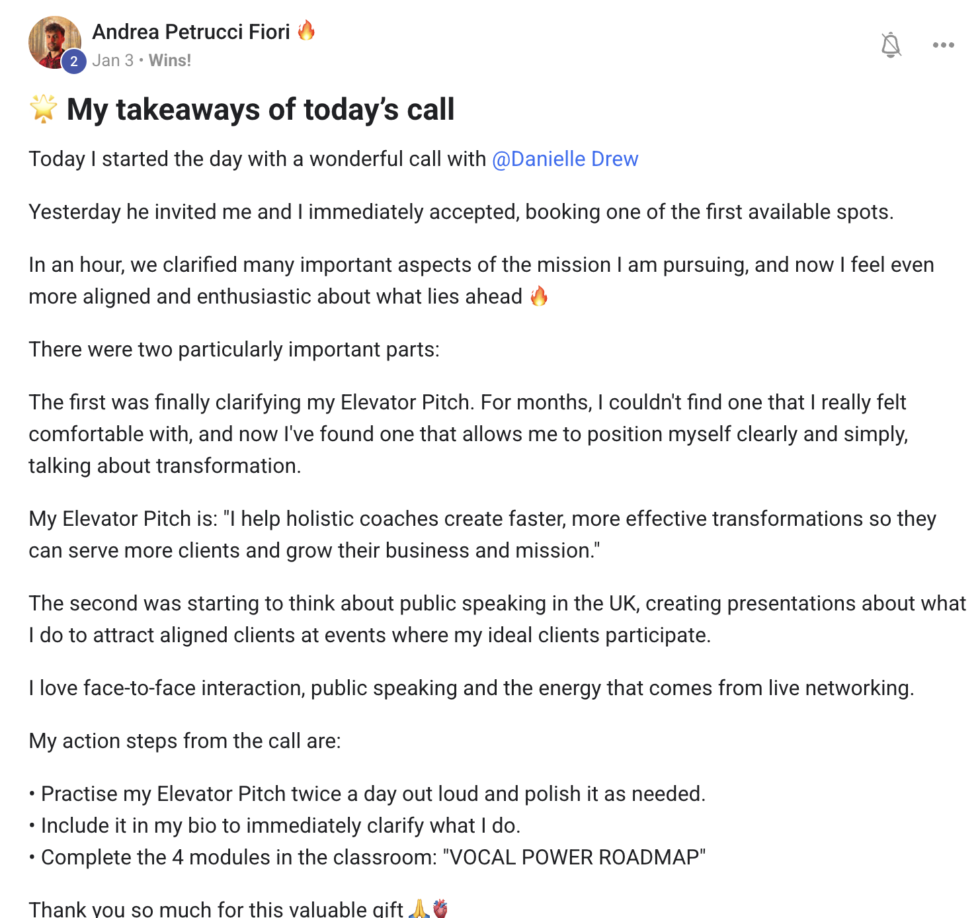Click the 'Include it in my bio' bullet
The image size is (980, 918).
coord(280,825)
